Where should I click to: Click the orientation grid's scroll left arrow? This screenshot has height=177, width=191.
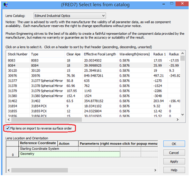coord(8,170)
